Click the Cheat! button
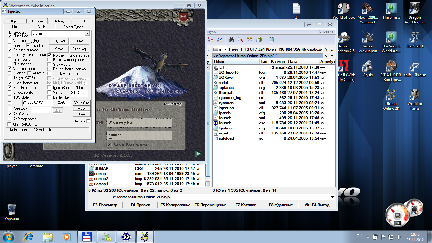Screen dimensions: 432x243 (82, 114)
